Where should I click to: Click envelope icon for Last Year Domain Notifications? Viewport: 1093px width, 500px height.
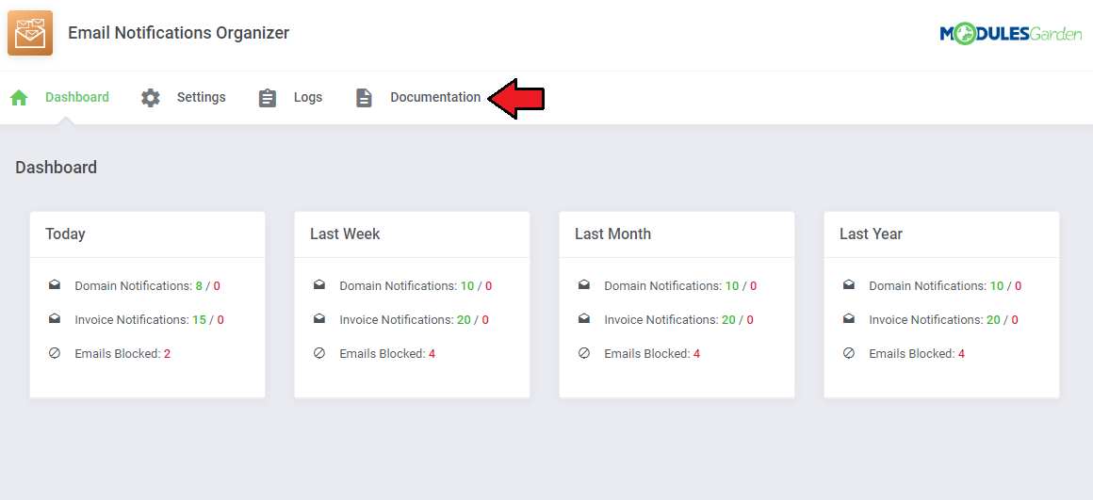pos(849,284)
